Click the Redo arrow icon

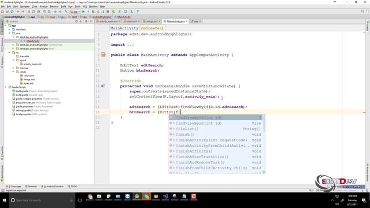click(23, 12)
